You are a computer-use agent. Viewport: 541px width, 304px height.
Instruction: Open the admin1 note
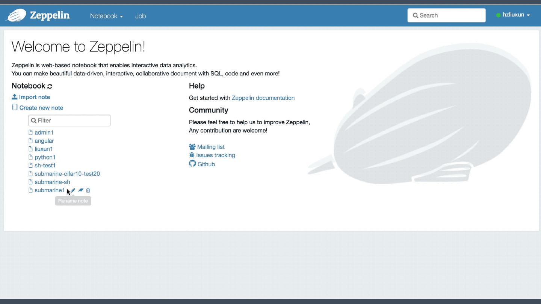click(x=44, y=132)
